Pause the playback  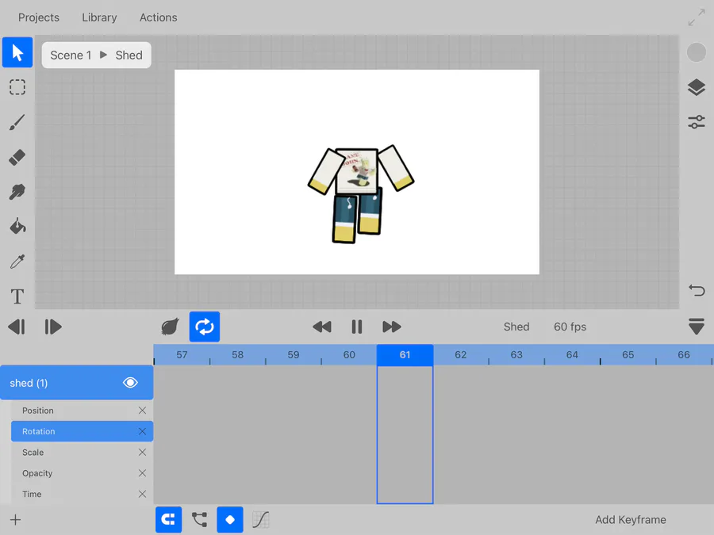[x=356, y=327]
